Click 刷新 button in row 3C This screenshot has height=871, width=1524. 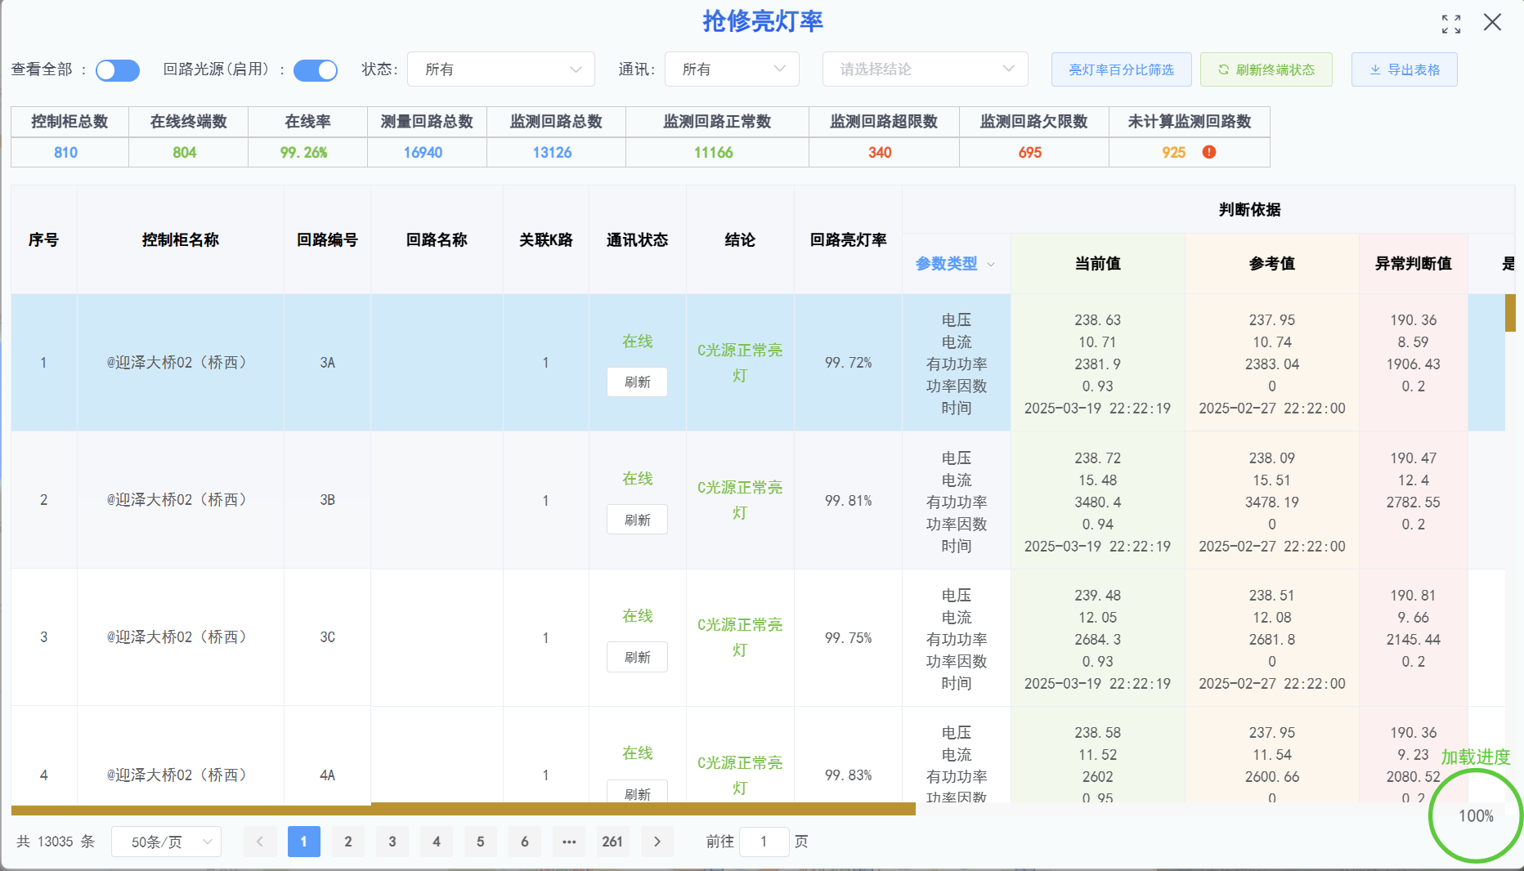[637, 657]
